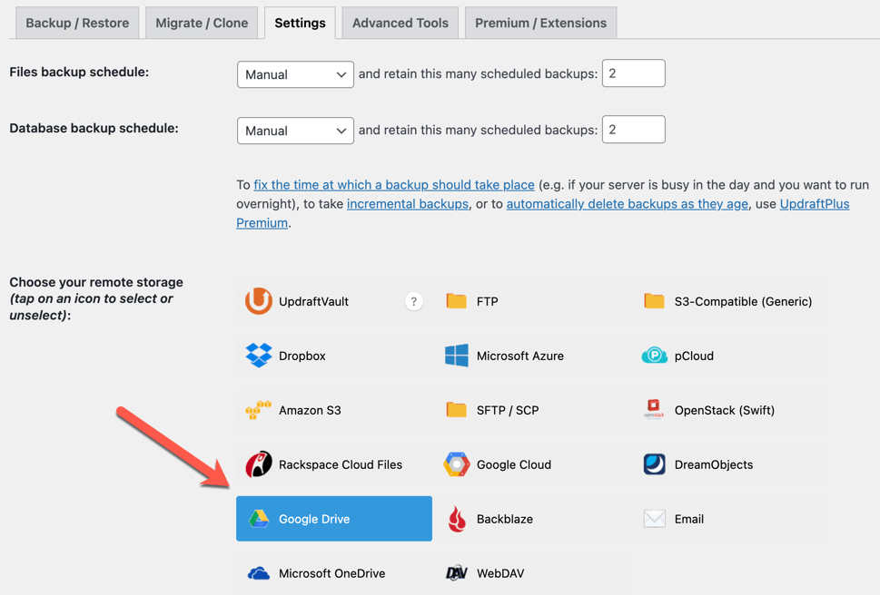Open the Advanced Tools tab

tap(400, 23)
